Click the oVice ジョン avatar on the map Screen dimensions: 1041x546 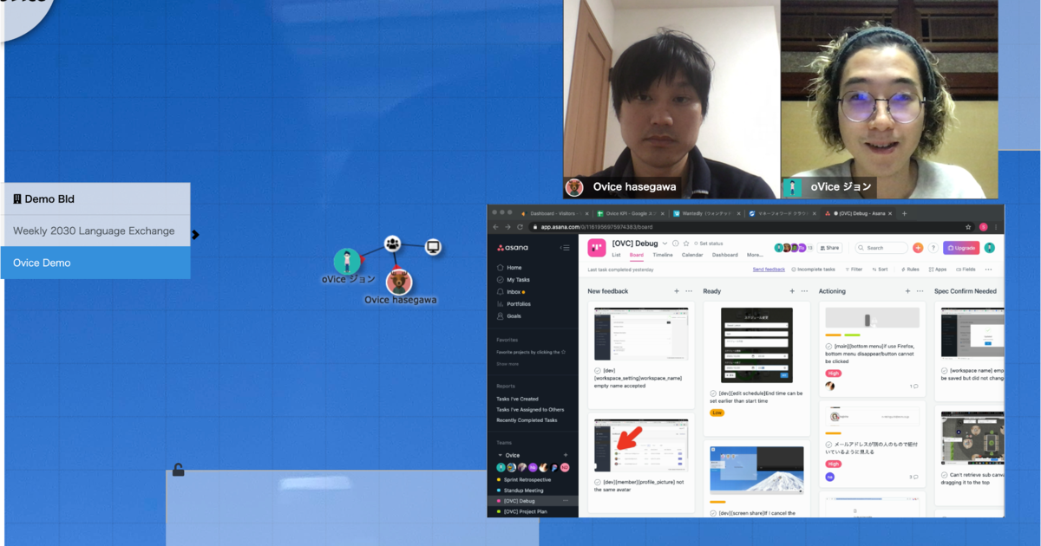347,261
